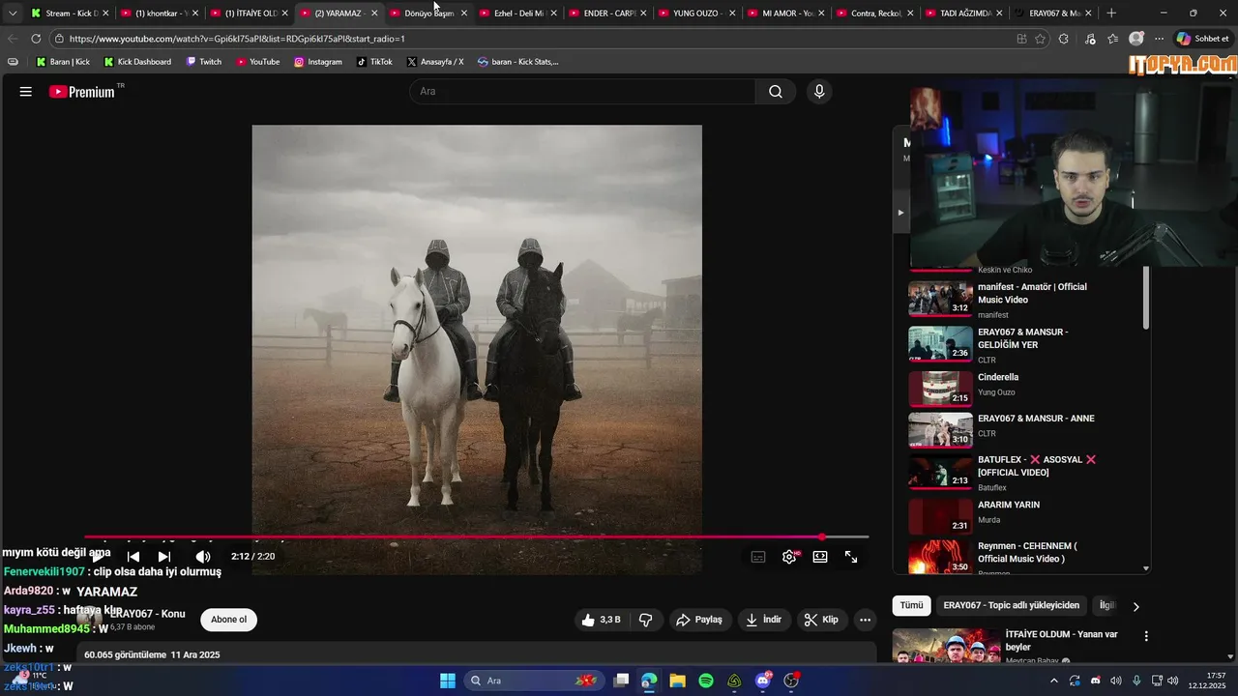The height and width of the screenshot is (696, 1238).
Task: Switch to the Dönüyo Başım tab
Action: pos(428,14)
